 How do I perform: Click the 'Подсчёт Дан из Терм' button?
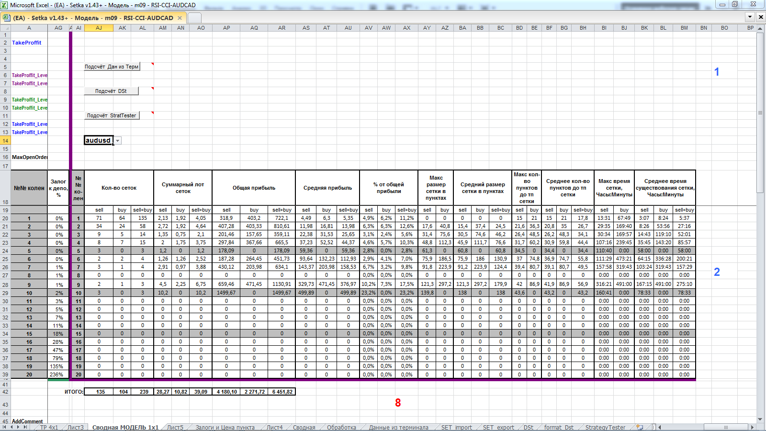tap(112, 67)
